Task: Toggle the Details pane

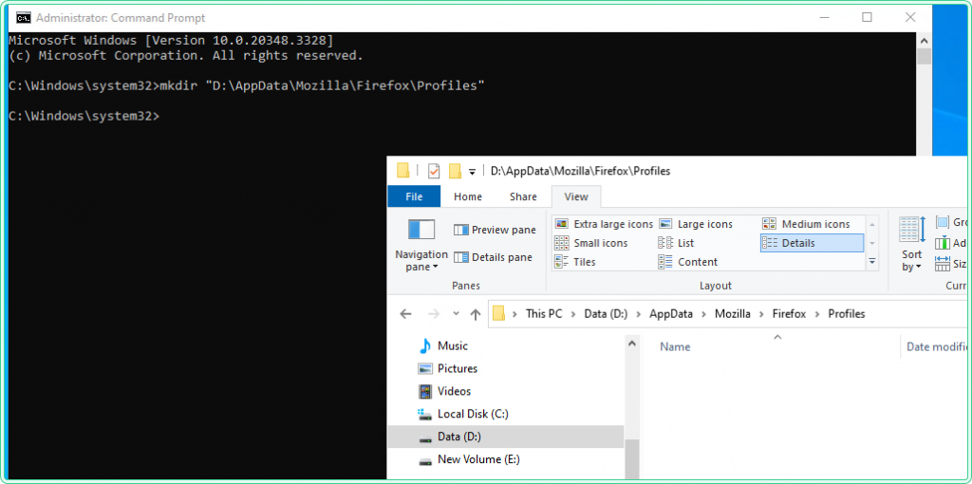Action: pyautogui.click(x=493, y=257)
